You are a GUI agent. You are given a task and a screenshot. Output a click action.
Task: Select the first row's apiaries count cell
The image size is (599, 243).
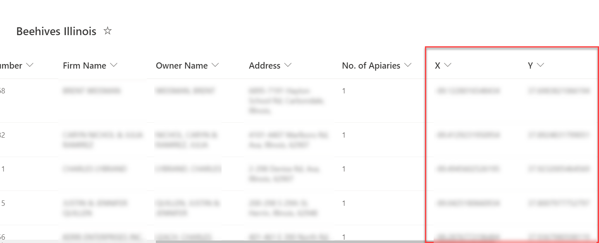coord(344,91)
